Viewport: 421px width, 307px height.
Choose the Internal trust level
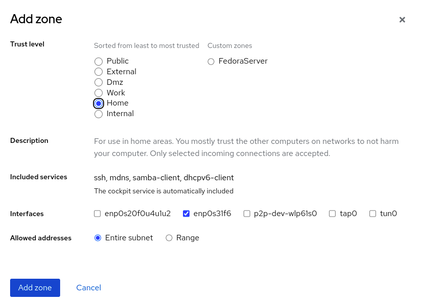99,114
